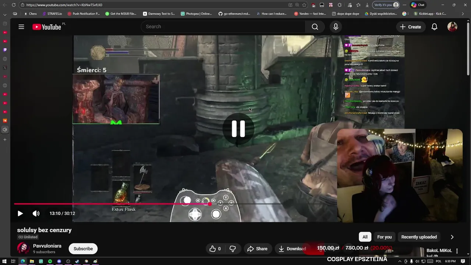Screen dimensions: 471x265
Task: Select the audio-playing active vertical tab
Action: coord(5,130)
